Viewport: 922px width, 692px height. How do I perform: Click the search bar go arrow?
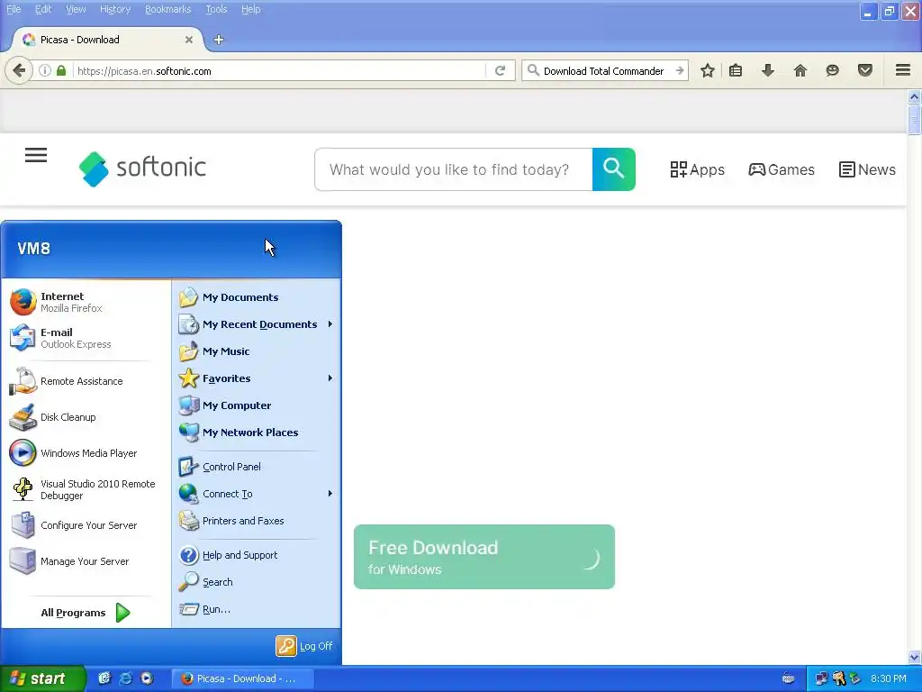coord(680,70)
